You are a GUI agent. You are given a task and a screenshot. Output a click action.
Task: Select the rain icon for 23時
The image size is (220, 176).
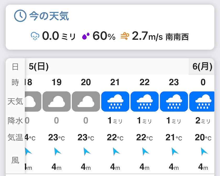(174, 101)
